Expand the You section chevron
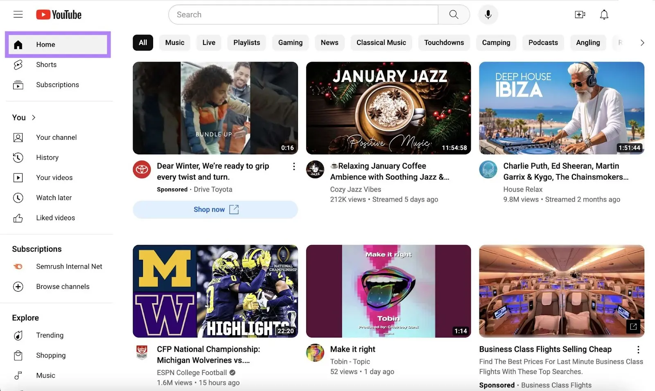 34,118
